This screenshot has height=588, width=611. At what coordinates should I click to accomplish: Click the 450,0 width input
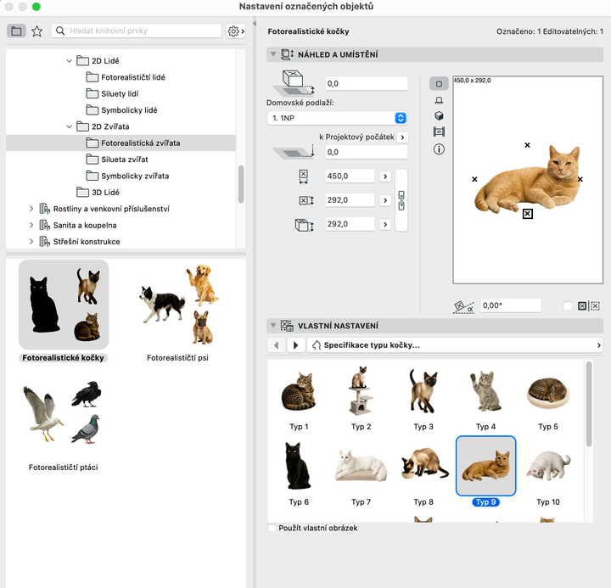350,176
